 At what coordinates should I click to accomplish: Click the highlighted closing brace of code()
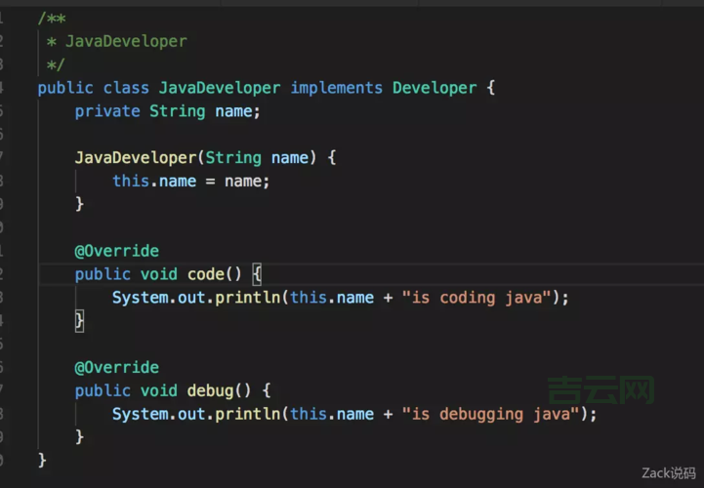80,320
